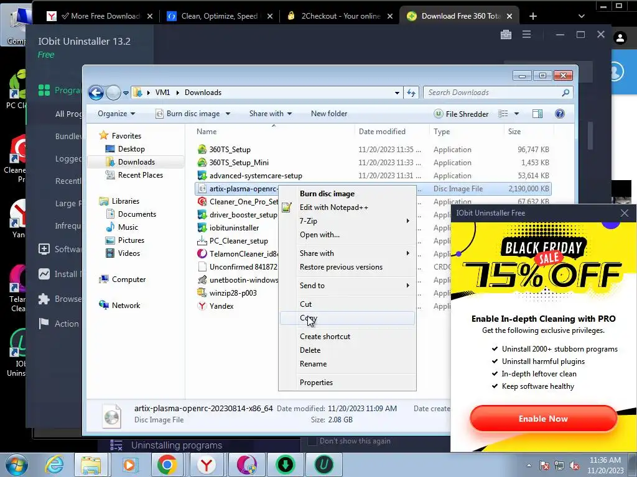
Task: Open Music library in the sidebar
Action: click(128, 227)
